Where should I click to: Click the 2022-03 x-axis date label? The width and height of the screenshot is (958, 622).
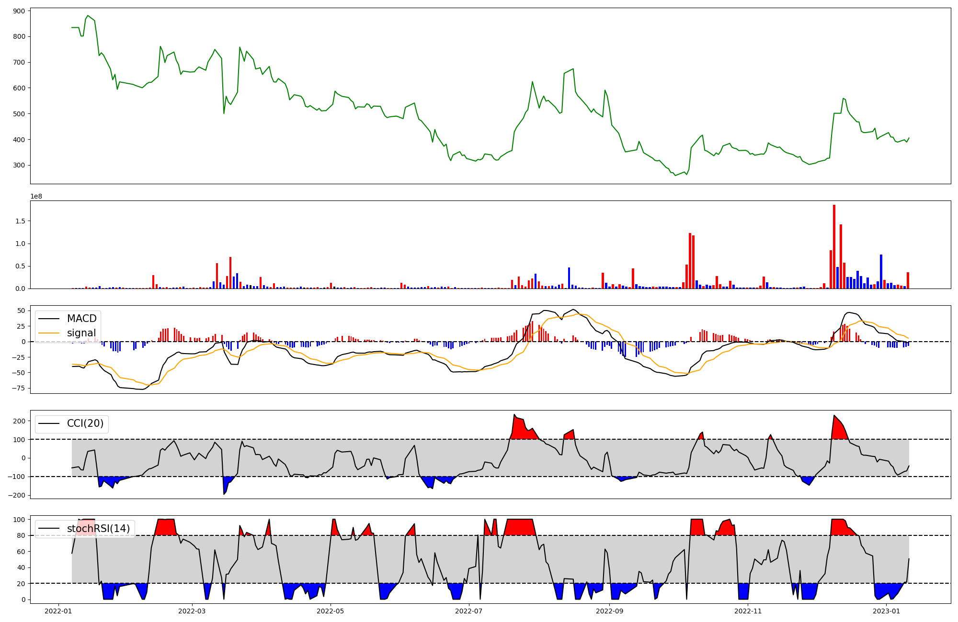[192, 611]
